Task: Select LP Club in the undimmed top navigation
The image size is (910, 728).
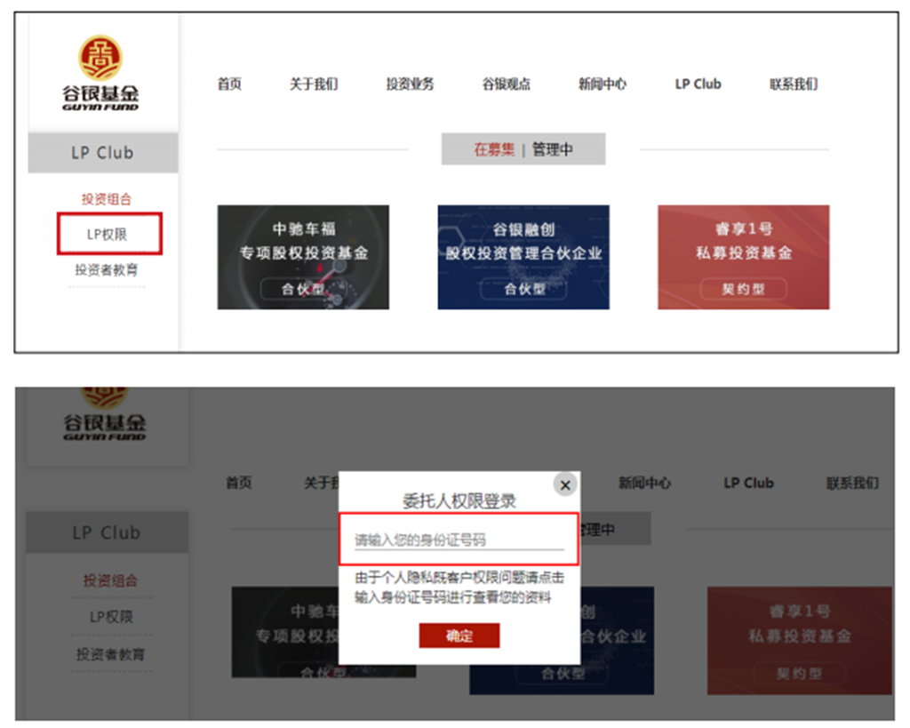Action: [698, 84]
